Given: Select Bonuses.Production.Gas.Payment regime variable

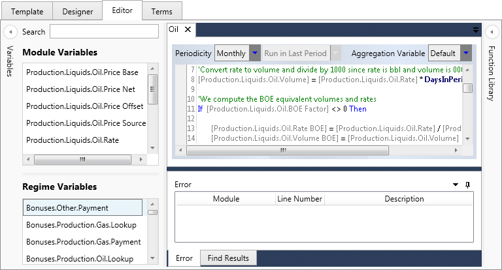Looking at the screenshot, I should click(83, 242).
